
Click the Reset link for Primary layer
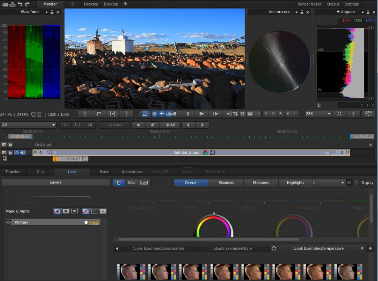point(94,222)
